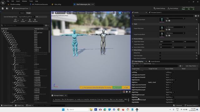Image resolution: width=200 pixels, height=112 pixels.
Task: Open hierarchy filter settings gear
Action: (46, 26)
